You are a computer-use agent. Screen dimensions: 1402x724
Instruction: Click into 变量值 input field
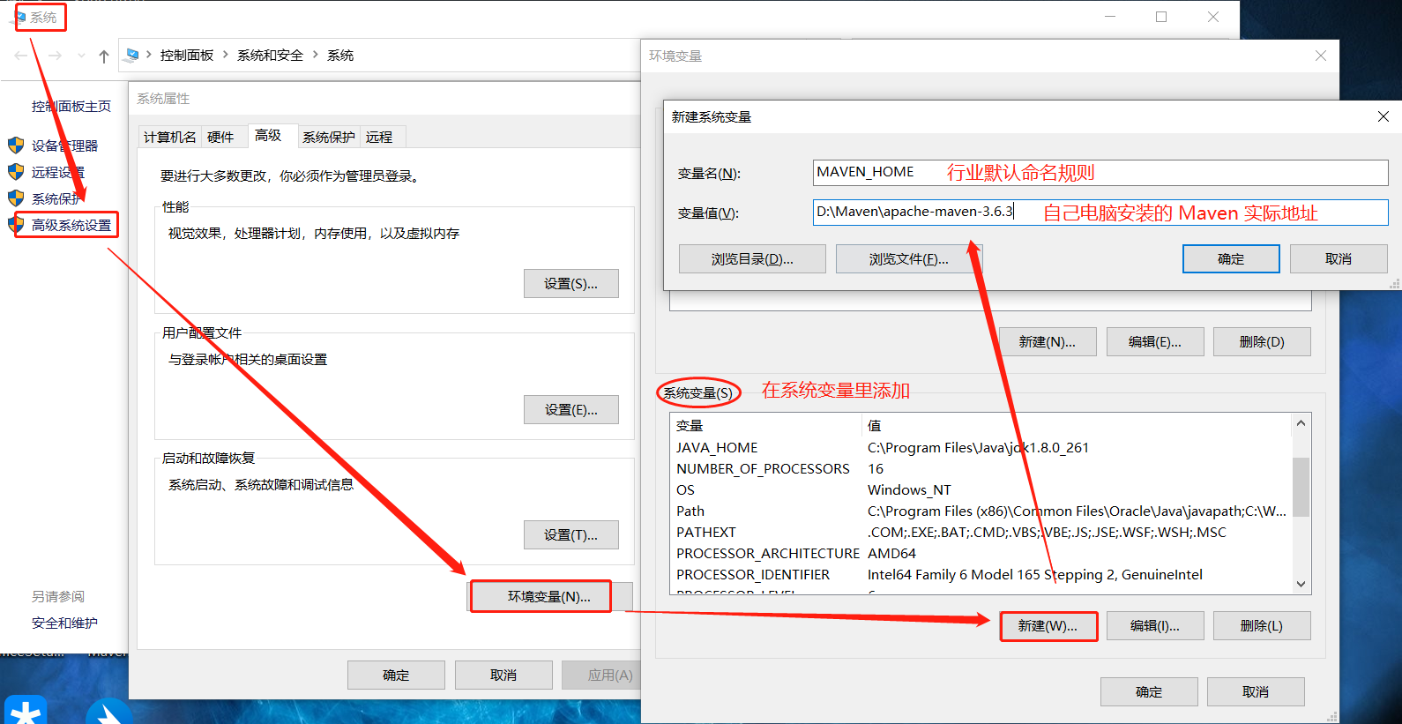click(1100, 212)
